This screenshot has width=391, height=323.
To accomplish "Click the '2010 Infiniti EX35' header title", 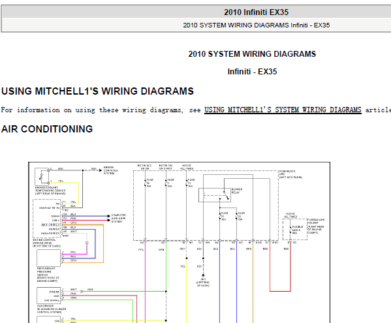I will [x=256, y=12].
